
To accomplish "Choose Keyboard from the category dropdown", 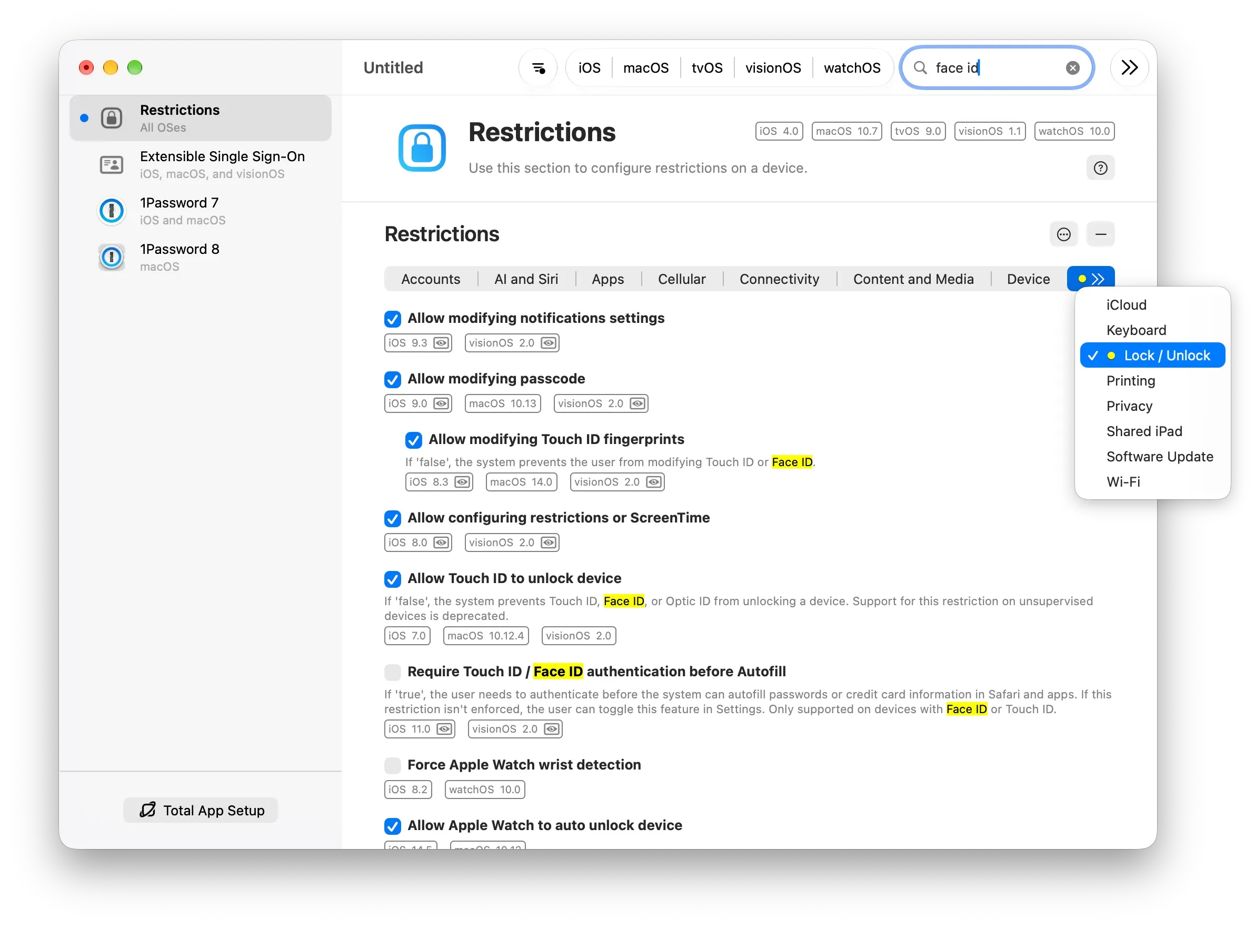I will (x=1152, y=331).
